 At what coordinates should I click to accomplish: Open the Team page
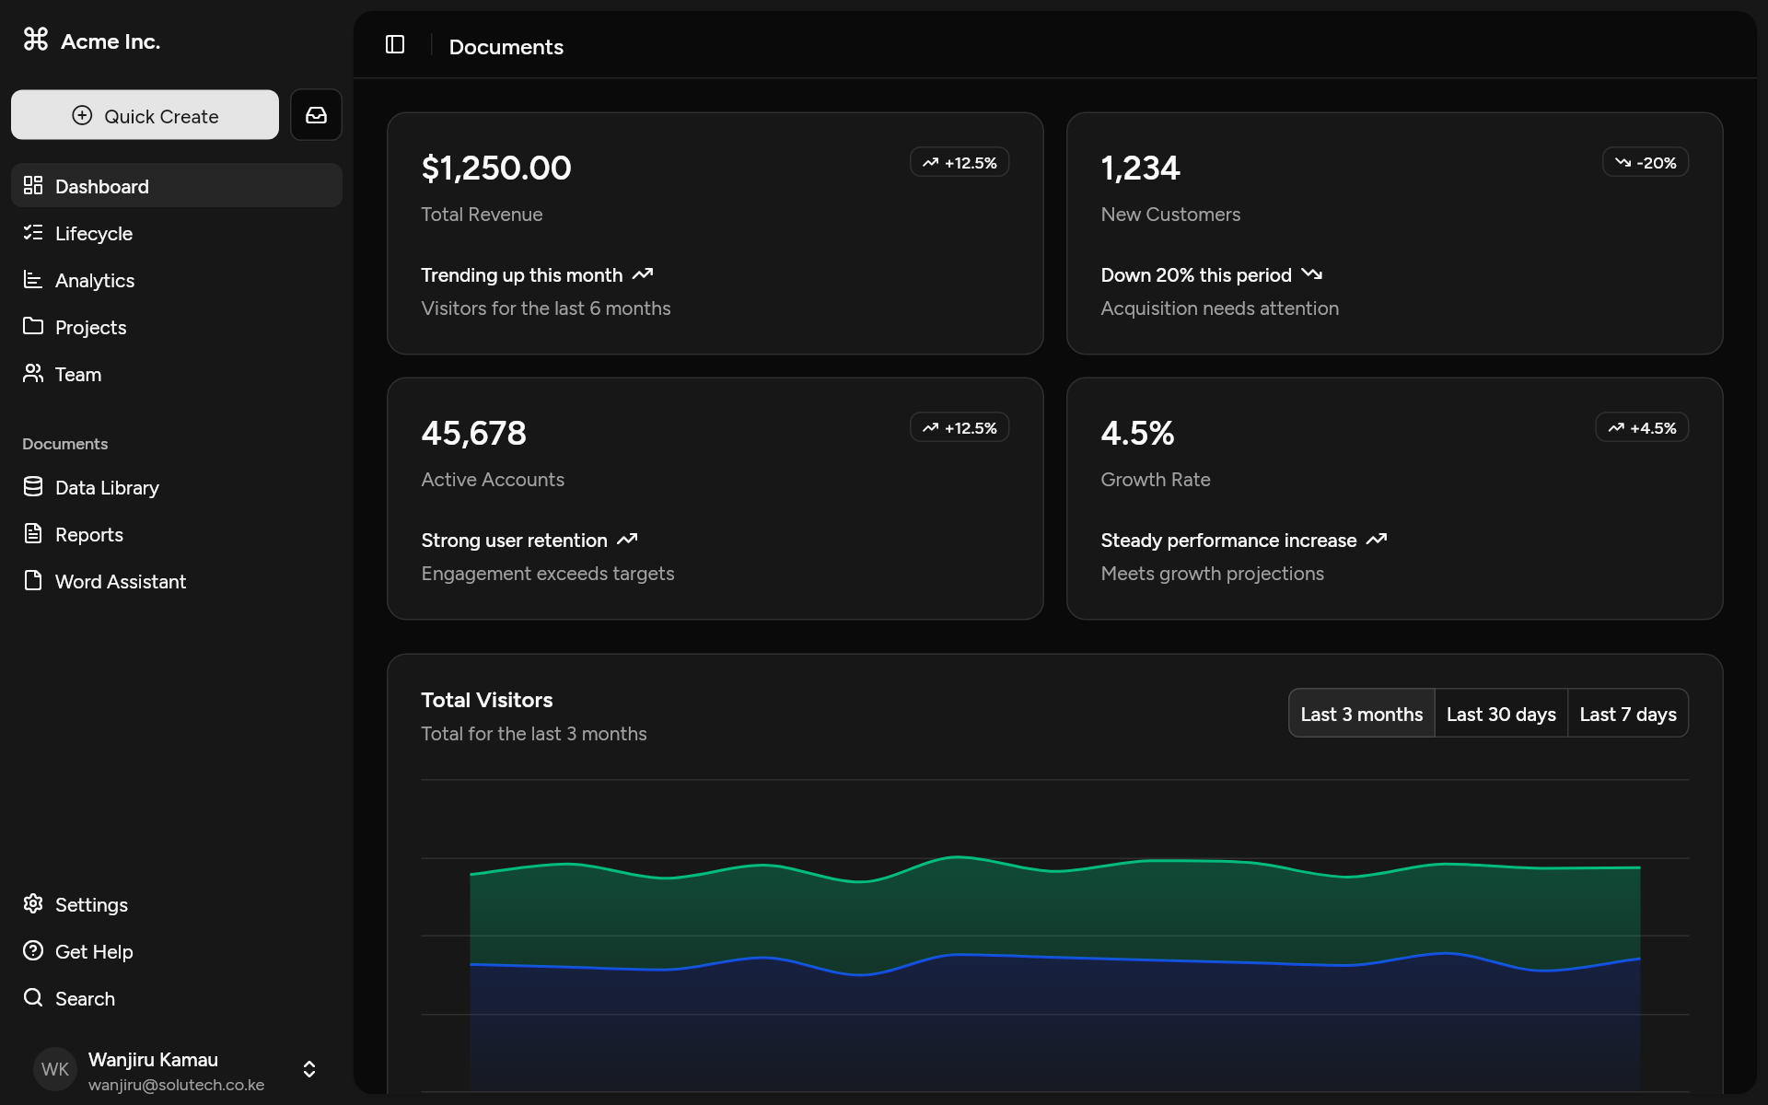tap(177, 374)
